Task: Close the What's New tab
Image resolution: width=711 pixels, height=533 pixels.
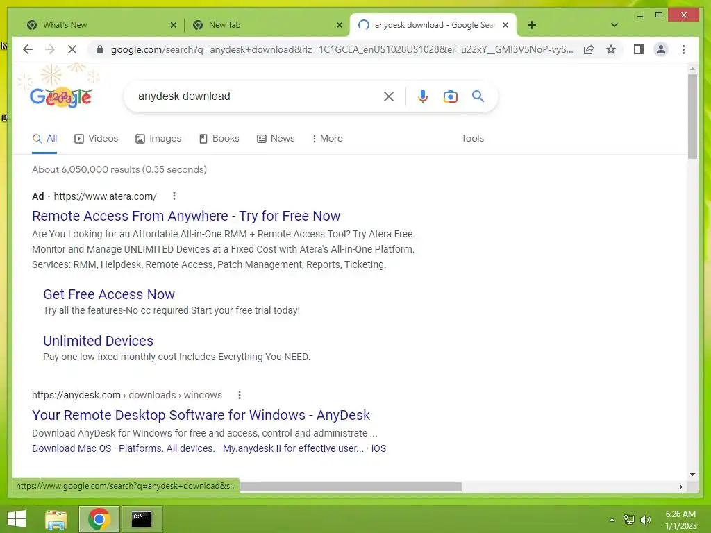Action: [x=173, y=25]
